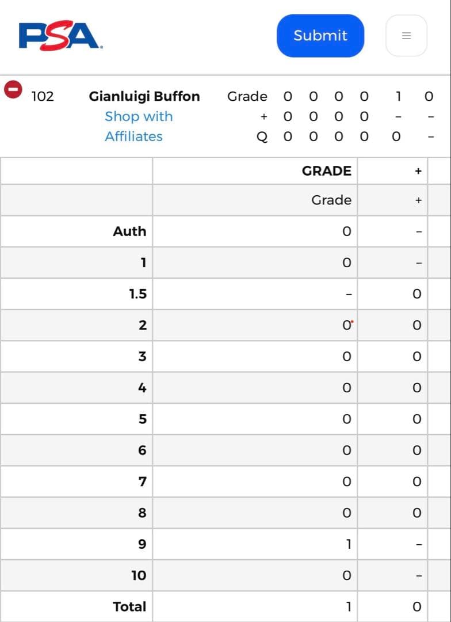This screenshot has width=451, height=622.
Task: Open the Shop with Affiliates link
Action: point(138,126)
